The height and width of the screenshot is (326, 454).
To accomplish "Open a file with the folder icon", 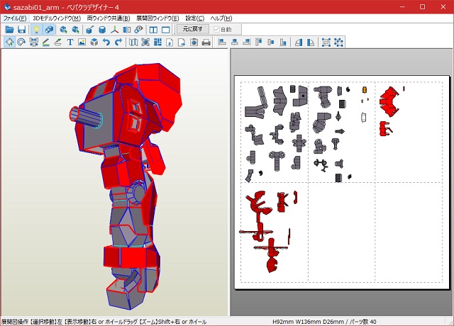I will pos(9,30).
